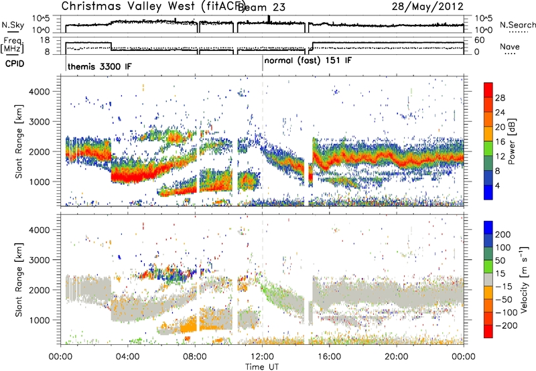The image size is (536, 371).
Task: Click the 'Christmas Valley West (fitACF)' title
Action: coord(153,6)
